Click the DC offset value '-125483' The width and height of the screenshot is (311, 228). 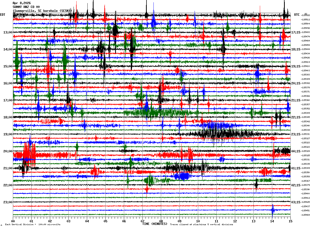(305, 32)
